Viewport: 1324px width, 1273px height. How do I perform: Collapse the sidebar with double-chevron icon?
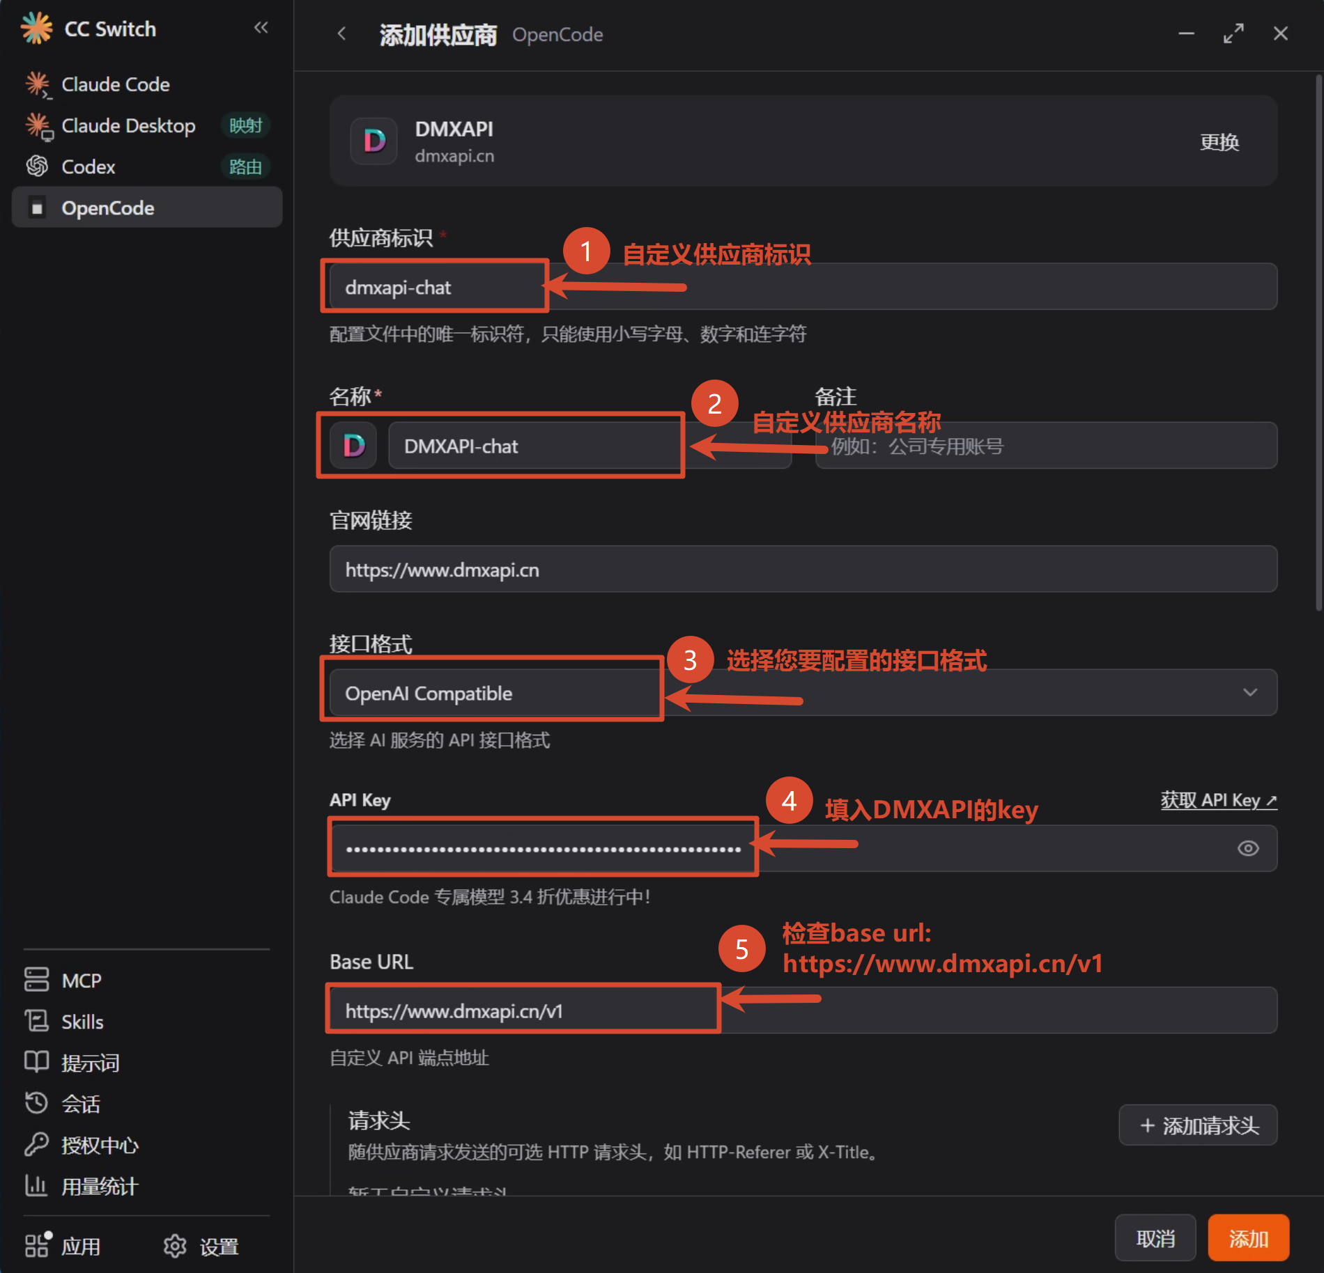[261, 28]
